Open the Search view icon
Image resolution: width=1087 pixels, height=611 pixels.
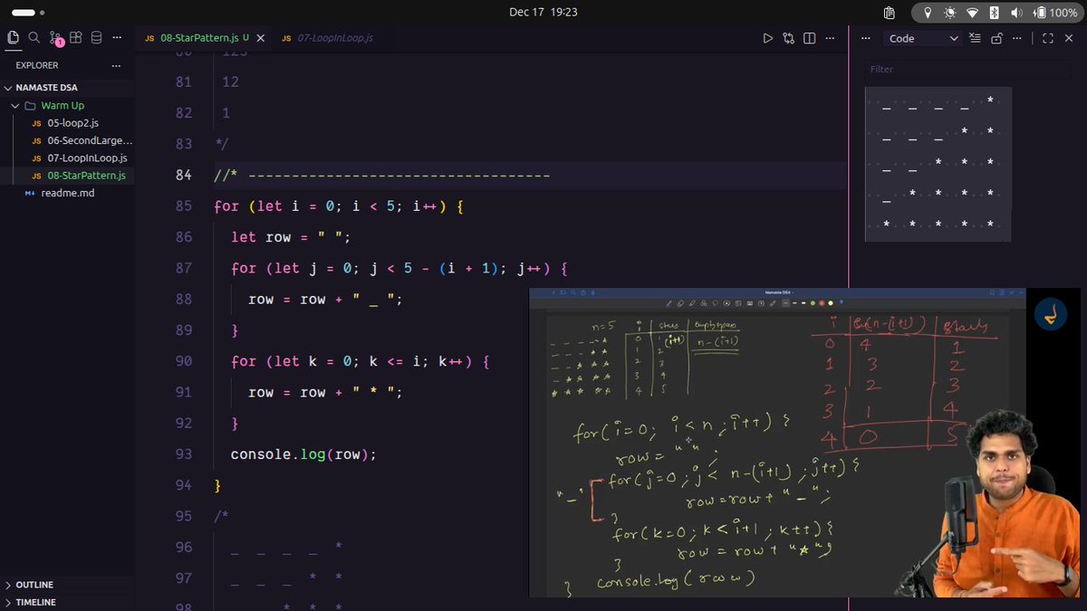34,38
